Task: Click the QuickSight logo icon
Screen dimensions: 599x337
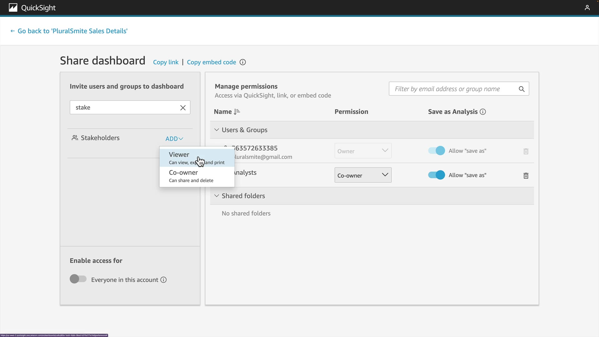Action: (13, 7)
